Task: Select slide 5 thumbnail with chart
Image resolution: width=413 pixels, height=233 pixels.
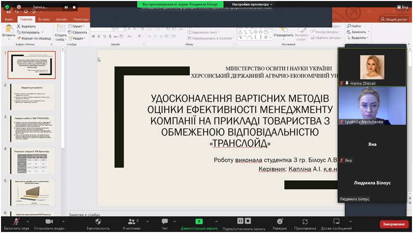Action: coord(32,193)
